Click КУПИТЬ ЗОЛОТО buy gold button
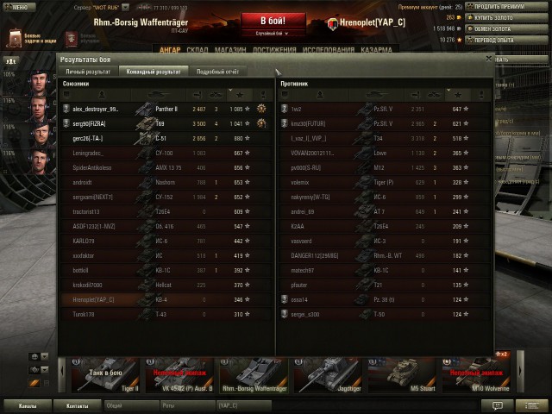Image resolution: width=552 pixels, height=414 pixels. tap(506, 17)
